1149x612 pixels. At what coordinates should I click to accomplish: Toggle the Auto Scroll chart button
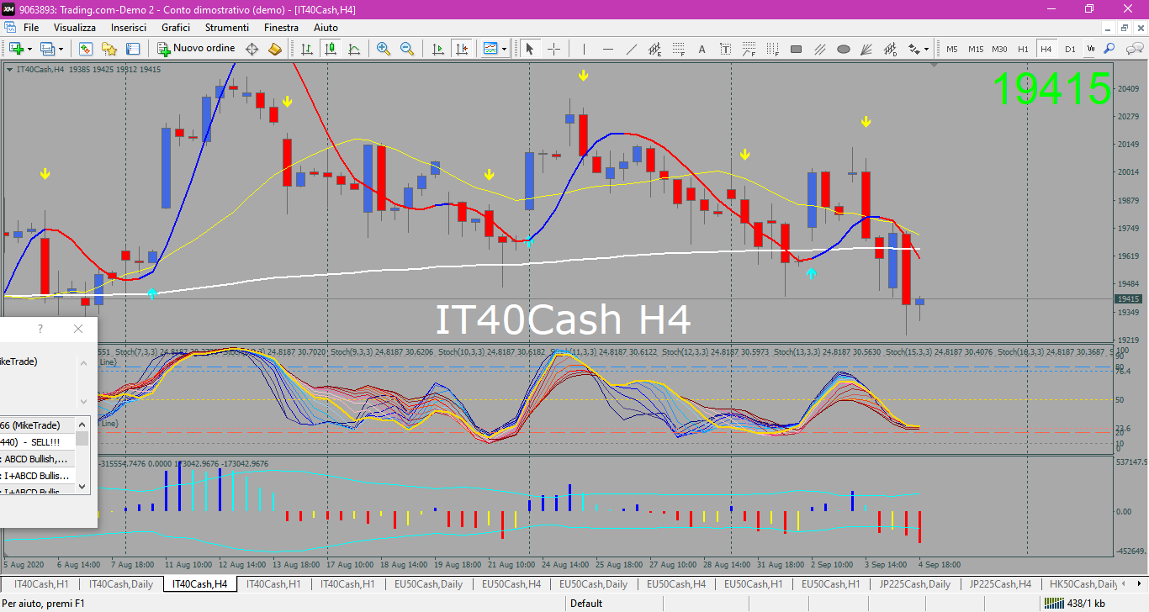pyautogui.click(x=437, y=49)
